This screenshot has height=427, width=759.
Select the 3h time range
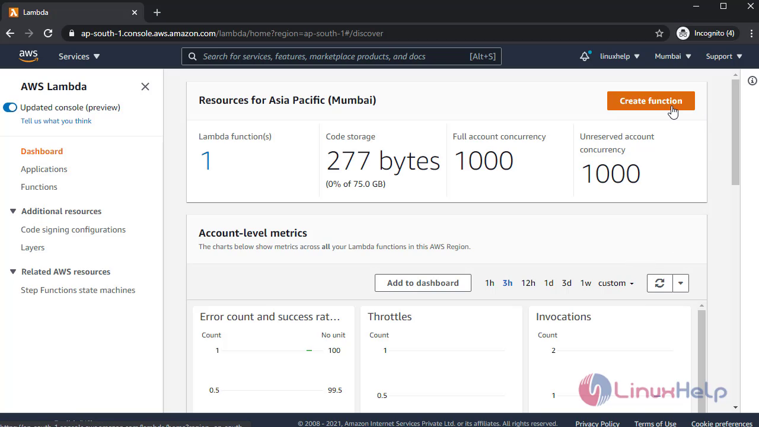coord(508,283)
